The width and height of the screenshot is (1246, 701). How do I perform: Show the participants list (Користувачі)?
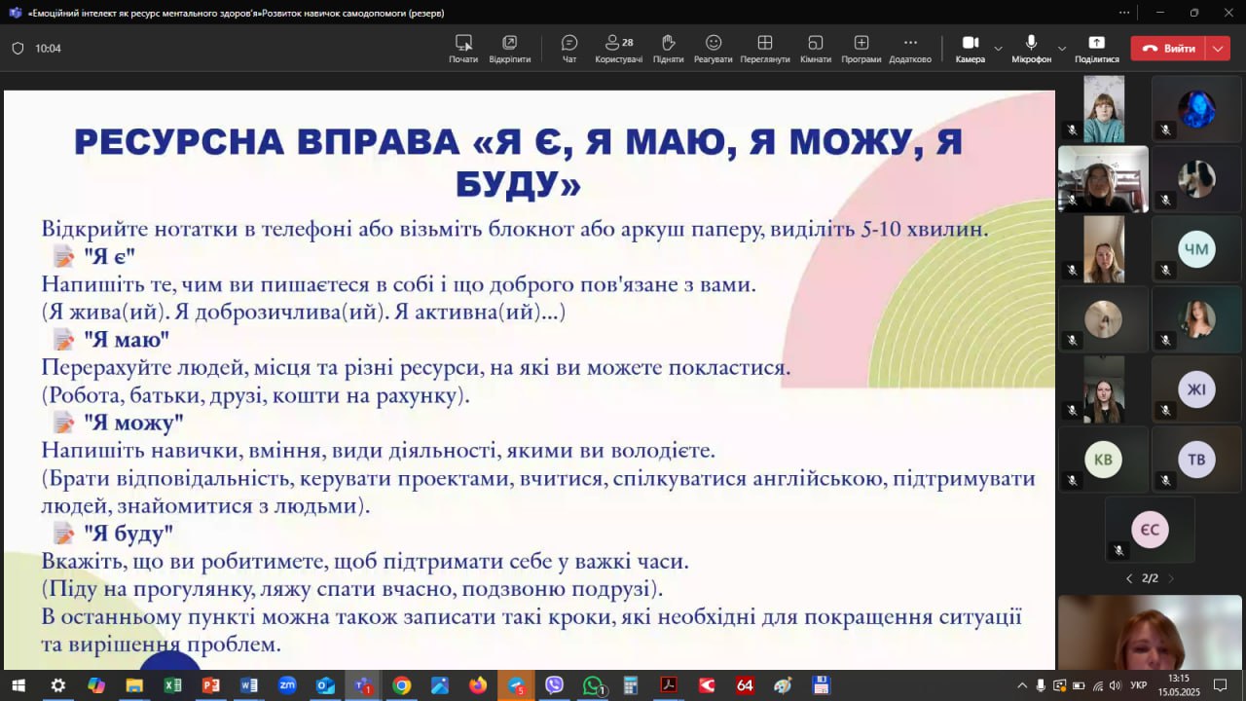click(x=618, y=48)
